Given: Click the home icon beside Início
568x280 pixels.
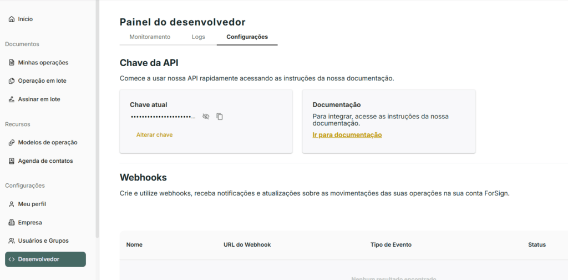Looking at the screenshot, I should [x=12, y=19].
